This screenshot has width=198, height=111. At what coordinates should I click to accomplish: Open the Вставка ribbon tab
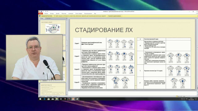[x=52, y=14]
